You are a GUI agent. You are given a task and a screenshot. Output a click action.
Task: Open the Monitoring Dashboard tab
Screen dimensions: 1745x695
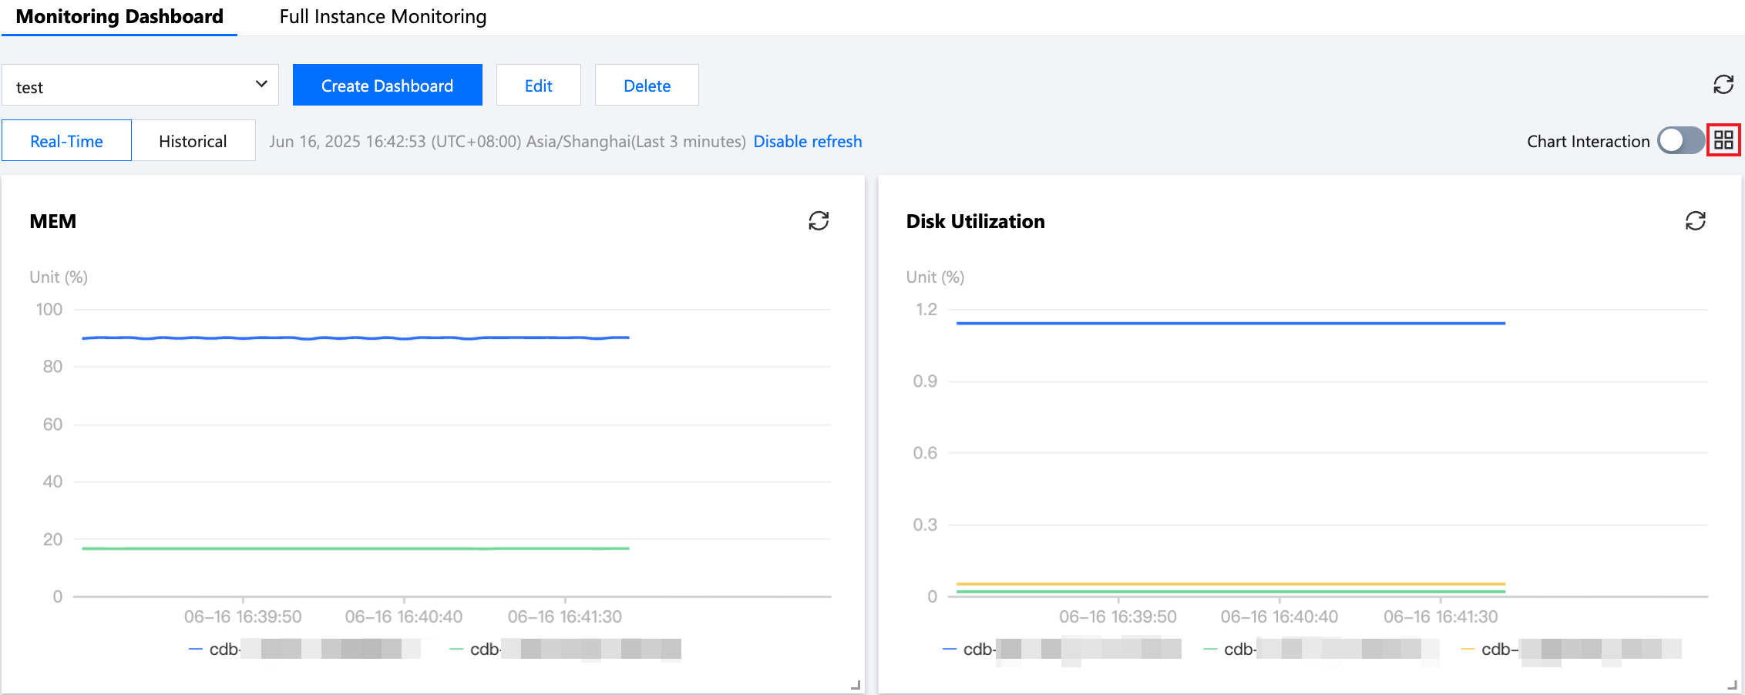point(119,17)
